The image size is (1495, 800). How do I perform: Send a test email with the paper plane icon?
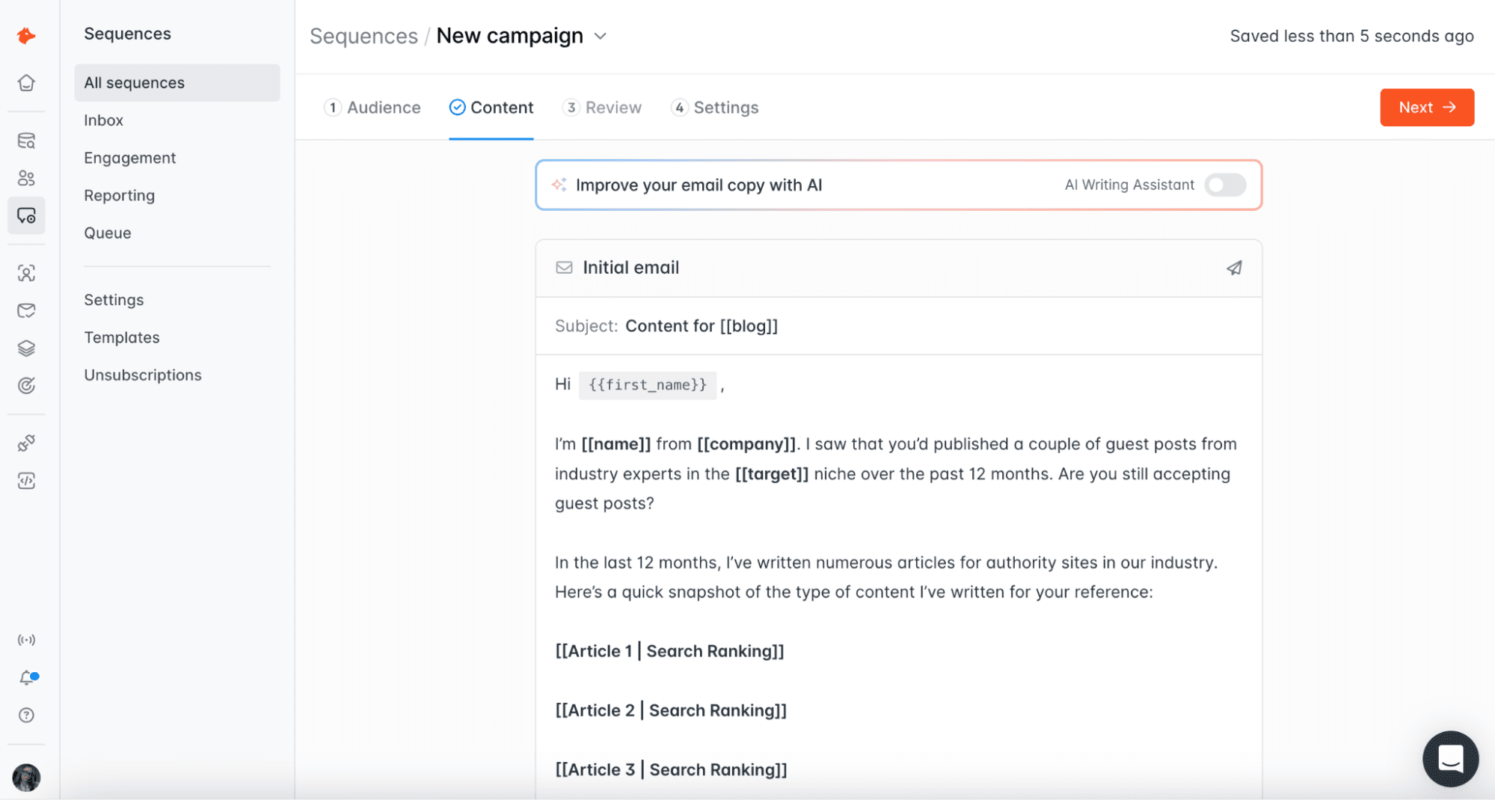[1234, 268]
